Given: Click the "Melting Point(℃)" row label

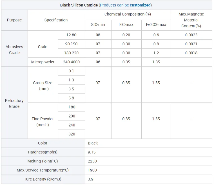Looking at the screenshot, I should (43, 161).
